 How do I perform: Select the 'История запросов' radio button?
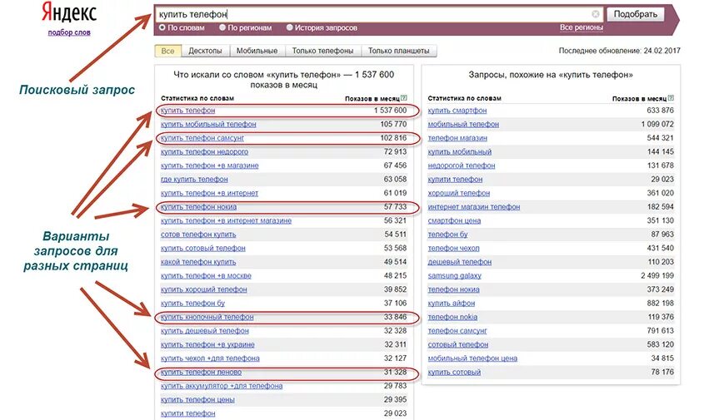click(290, 27)
